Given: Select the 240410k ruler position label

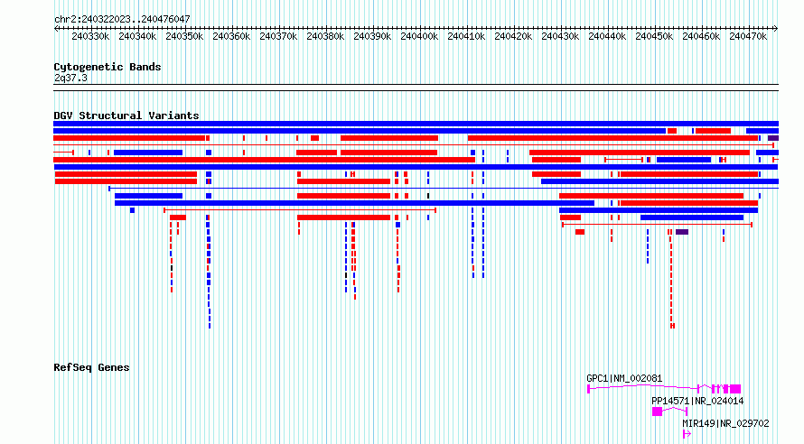Looking at the screenshot, I should coord(467,36).
